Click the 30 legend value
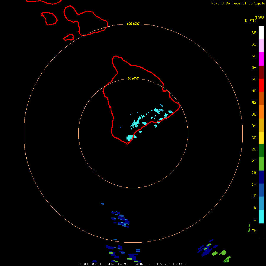Image resolution: width=266 pixels, height=266 pixels. pyautogui.click(x=254, y=137)
